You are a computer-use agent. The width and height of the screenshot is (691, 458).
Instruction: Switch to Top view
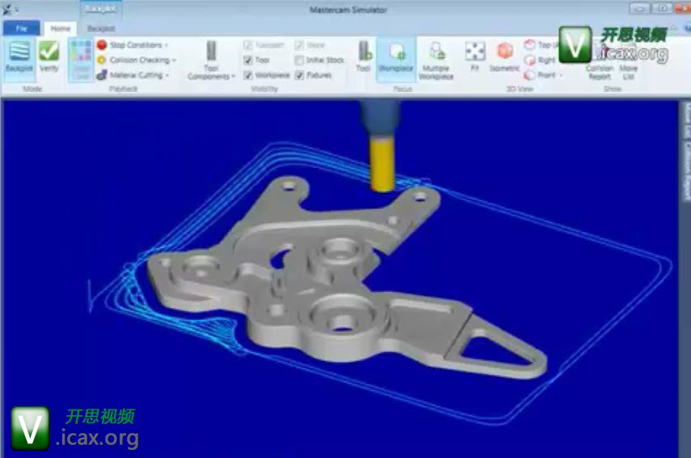point(541,44)
